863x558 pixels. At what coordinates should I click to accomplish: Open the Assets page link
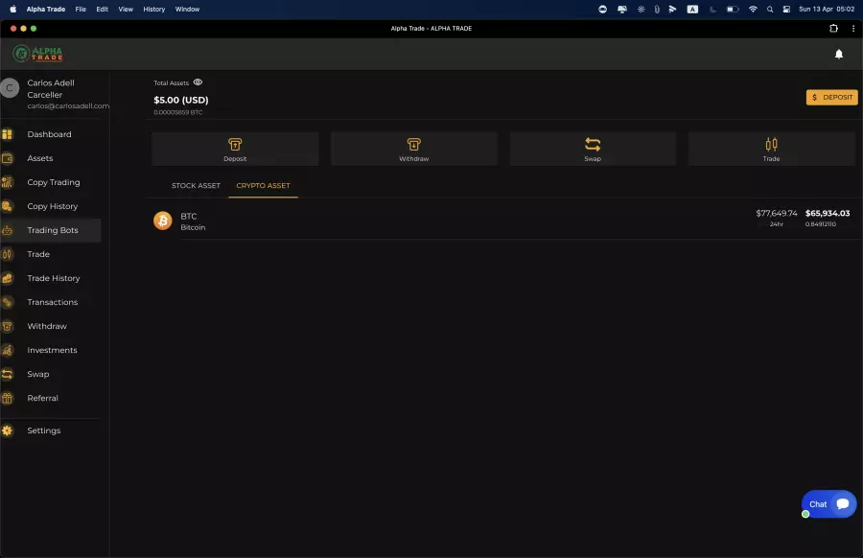click(x=40, y=158)
